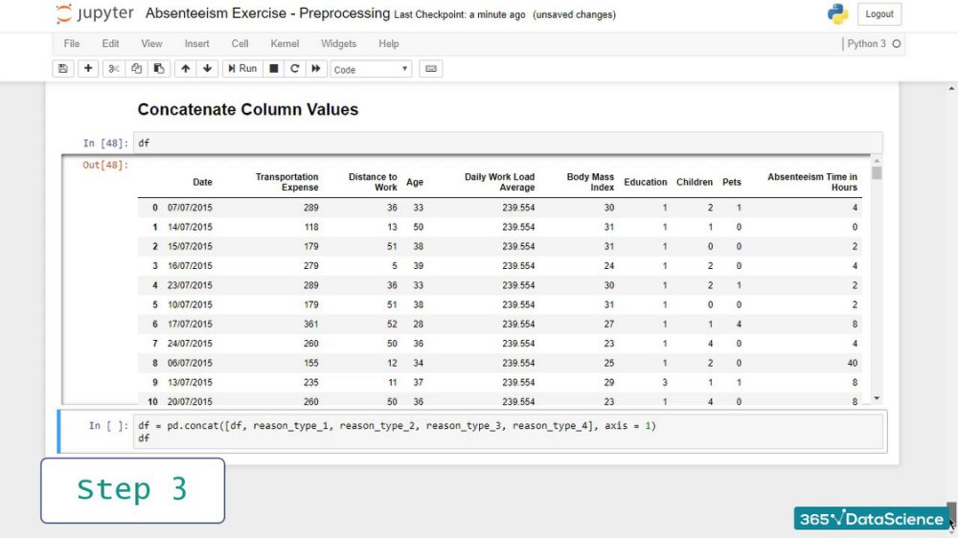This screenshot has height=538, width=958.
Task: Restart the kernel icon
Action: tap(294, 68)
